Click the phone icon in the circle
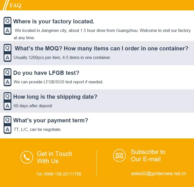Image resolution: width=194 pixels, height=187 pixels. click(x=27, y=157)
